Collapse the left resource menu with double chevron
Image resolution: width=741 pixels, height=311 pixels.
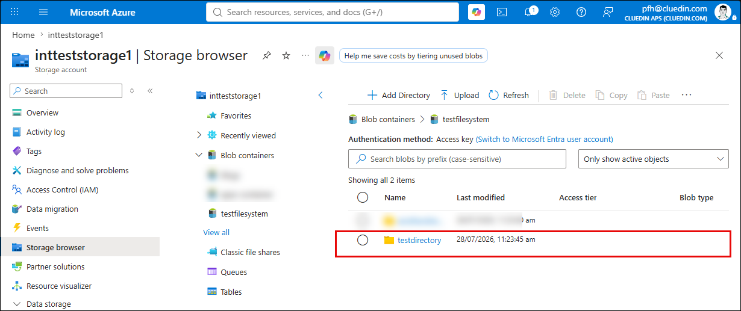click(150, 91)
